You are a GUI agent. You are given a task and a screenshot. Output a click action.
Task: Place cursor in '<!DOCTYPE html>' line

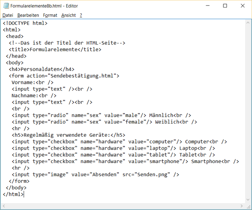tap(25, 23)
